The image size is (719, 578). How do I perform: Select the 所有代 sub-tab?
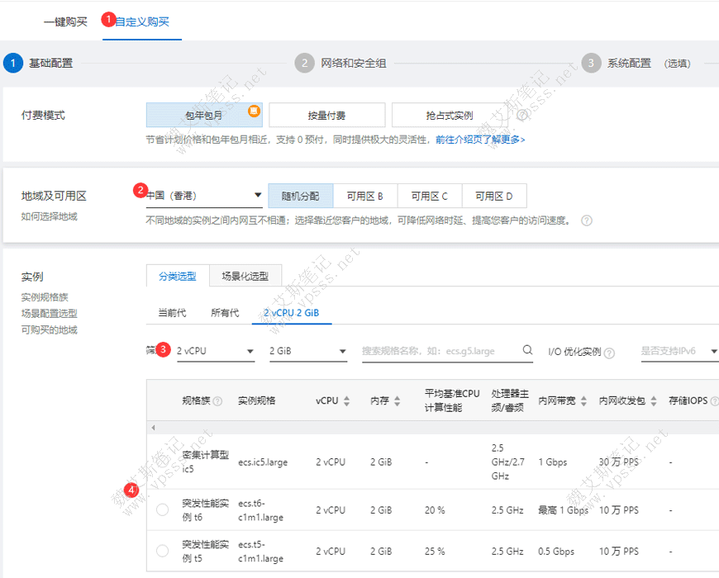(225, 313)
